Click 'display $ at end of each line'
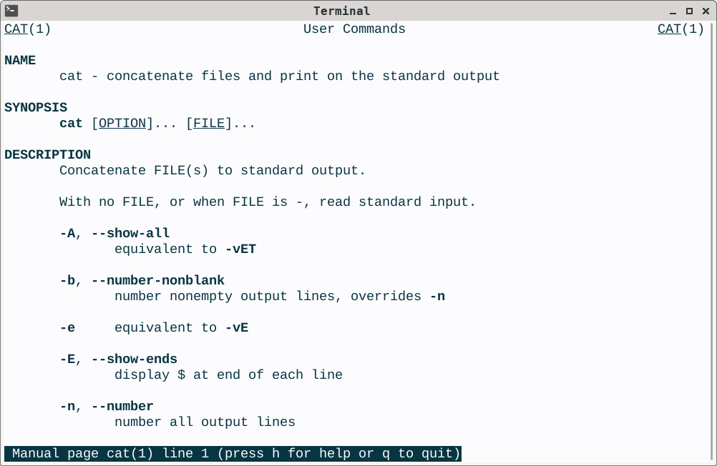The height and width of the screenshot is (466, 717). pos(228,375)
